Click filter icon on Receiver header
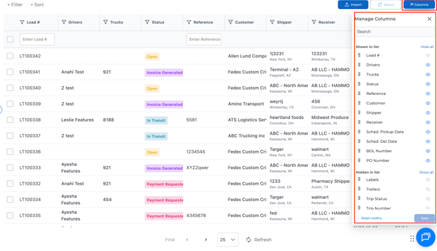Screen dimensions: 437x251 pyautogui.click(x=314, y=22)
